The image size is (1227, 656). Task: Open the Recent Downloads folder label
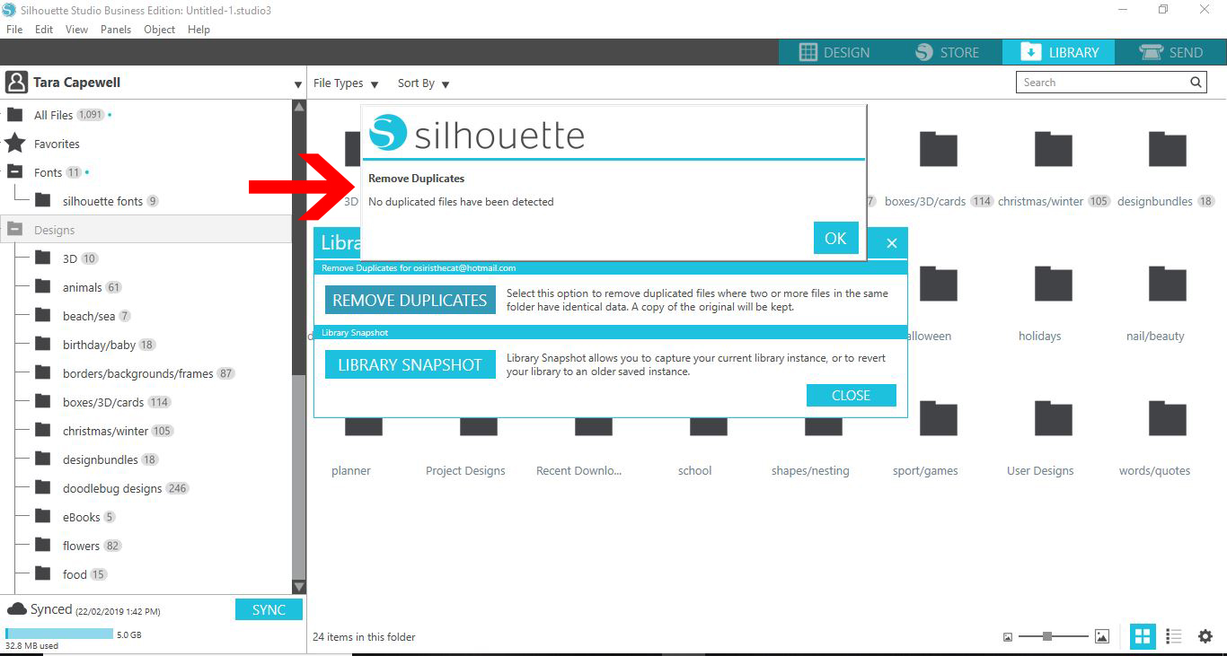point(579,470)
